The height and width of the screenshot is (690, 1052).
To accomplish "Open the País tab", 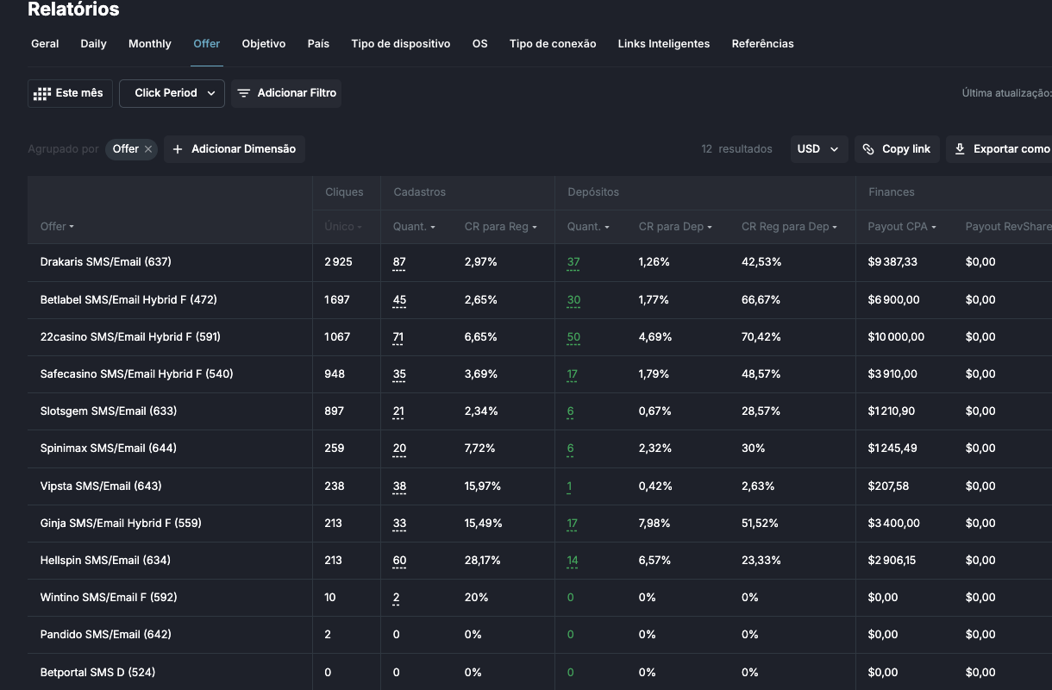I will pyautogui.click(x=318, y=44).
